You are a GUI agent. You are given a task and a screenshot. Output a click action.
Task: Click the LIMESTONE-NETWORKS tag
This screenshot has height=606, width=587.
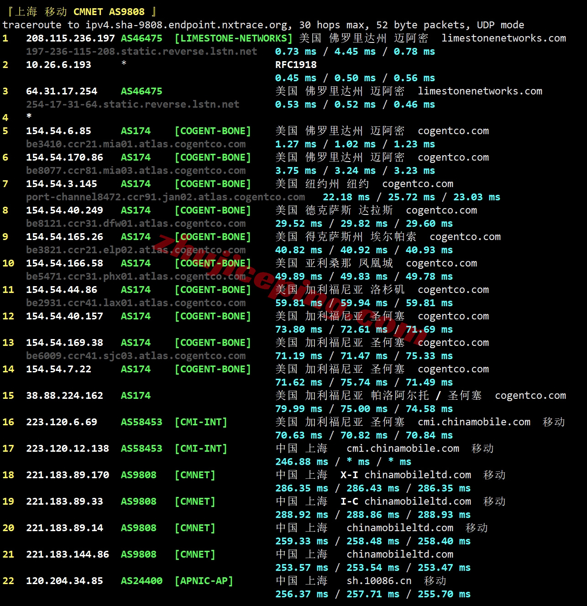[232, 38]
